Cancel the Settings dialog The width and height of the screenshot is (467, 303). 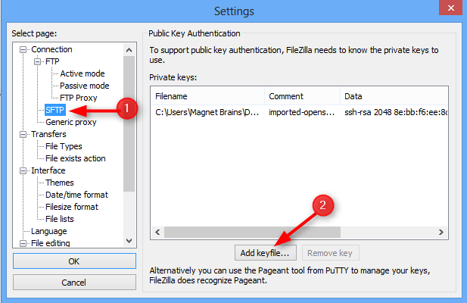pyautogui.click(x=74, y=282)
